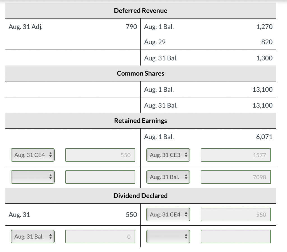287x252 pixels.
Task: Click the stepper arrows on the blank Dividend selector
Action: point(187,236)
